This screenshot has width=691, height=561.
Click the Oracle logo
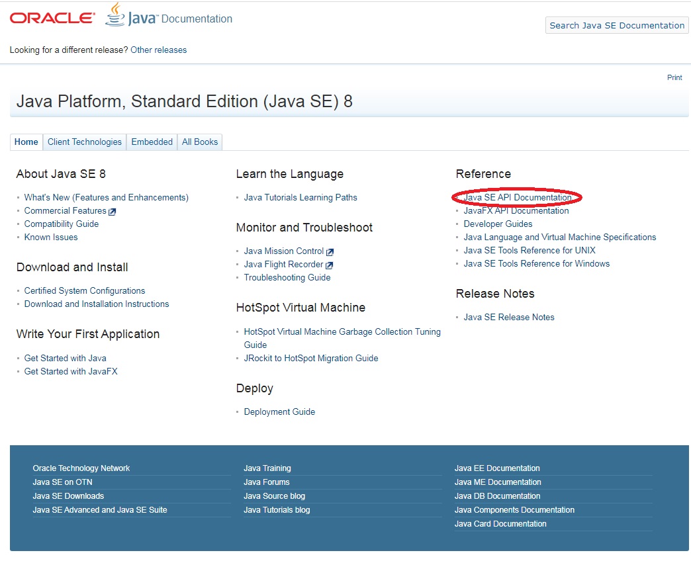(x=52, y=18)
